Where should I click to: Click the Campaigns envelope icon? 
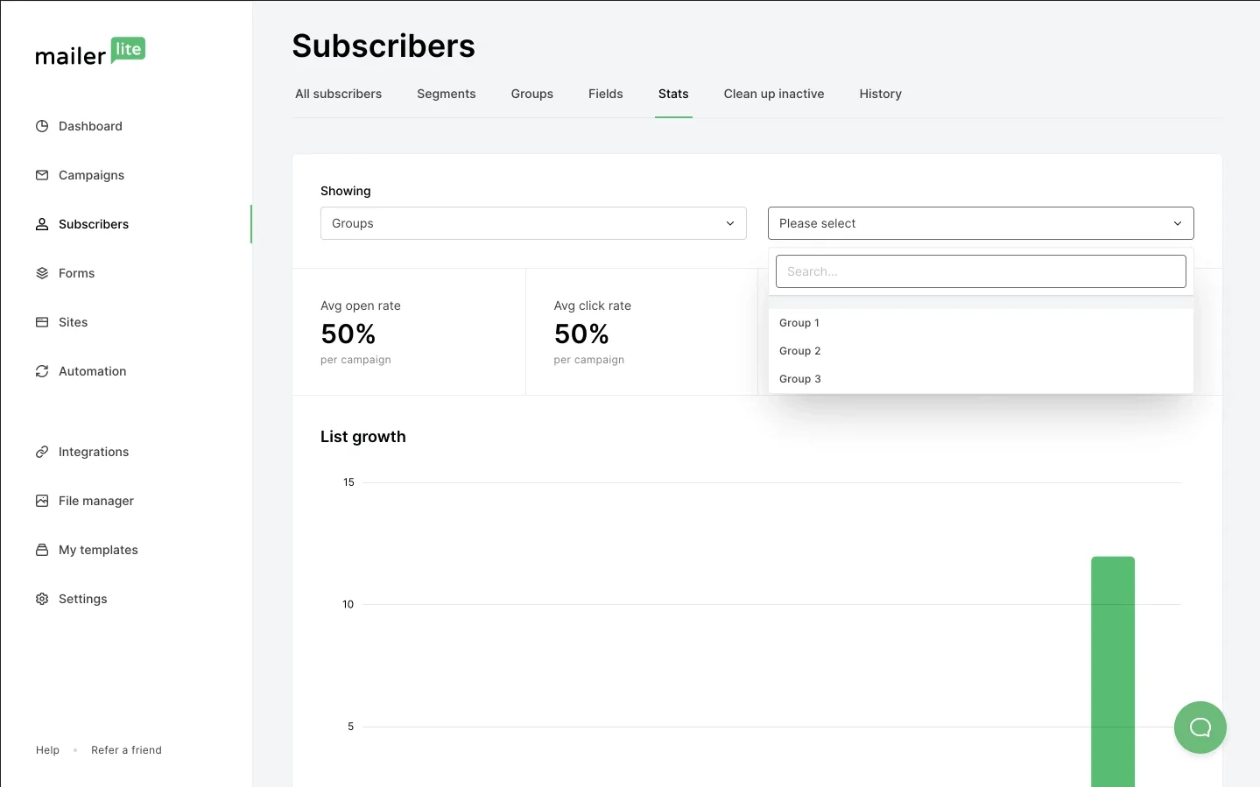coord(42,175)
